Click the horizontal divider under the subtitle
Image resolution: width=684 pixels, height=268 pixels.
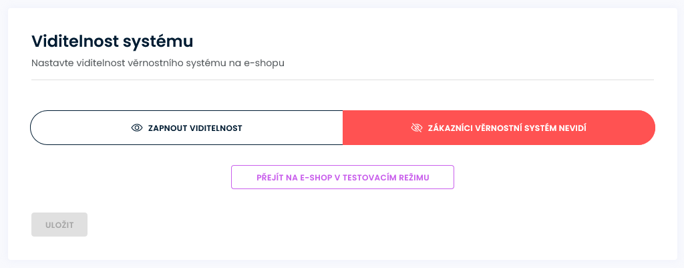[x=342, y=80]
